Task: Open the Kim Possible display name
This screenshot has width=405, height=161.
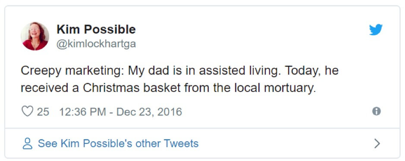Action: (96, 29)
